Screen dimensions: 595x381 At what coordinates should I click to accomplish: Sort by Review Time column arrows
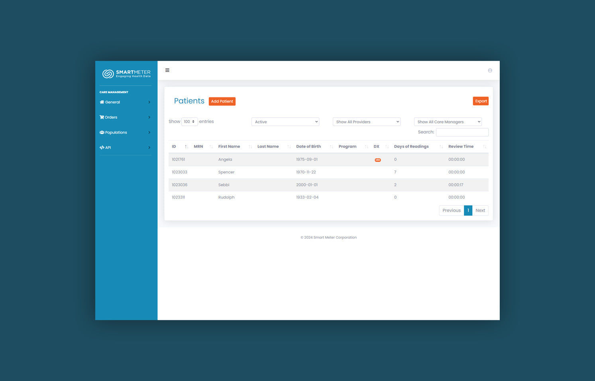(x=484, y=147)
